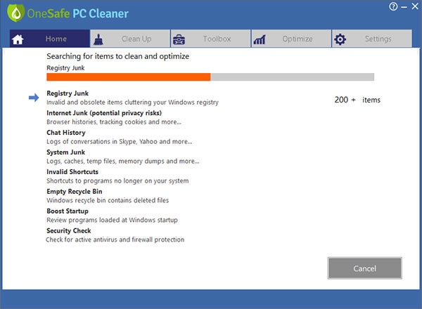422x309 pixels.
Task: Click the Settings gear icon
Action: 340,39
